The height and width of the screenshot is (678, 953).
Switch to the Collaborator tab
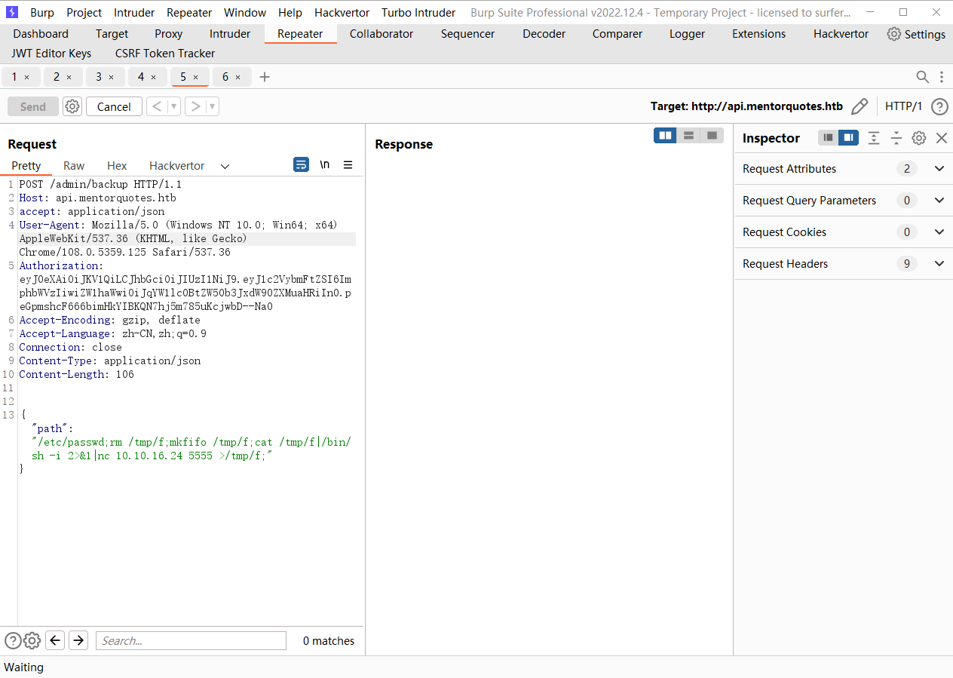(382, 34)
